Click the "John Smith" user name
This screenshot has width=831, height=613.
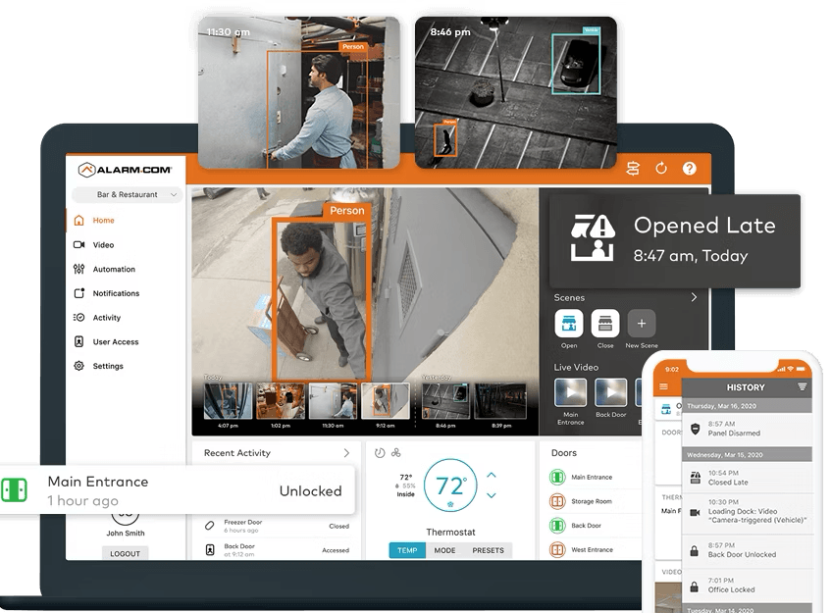tap(125, 533)
